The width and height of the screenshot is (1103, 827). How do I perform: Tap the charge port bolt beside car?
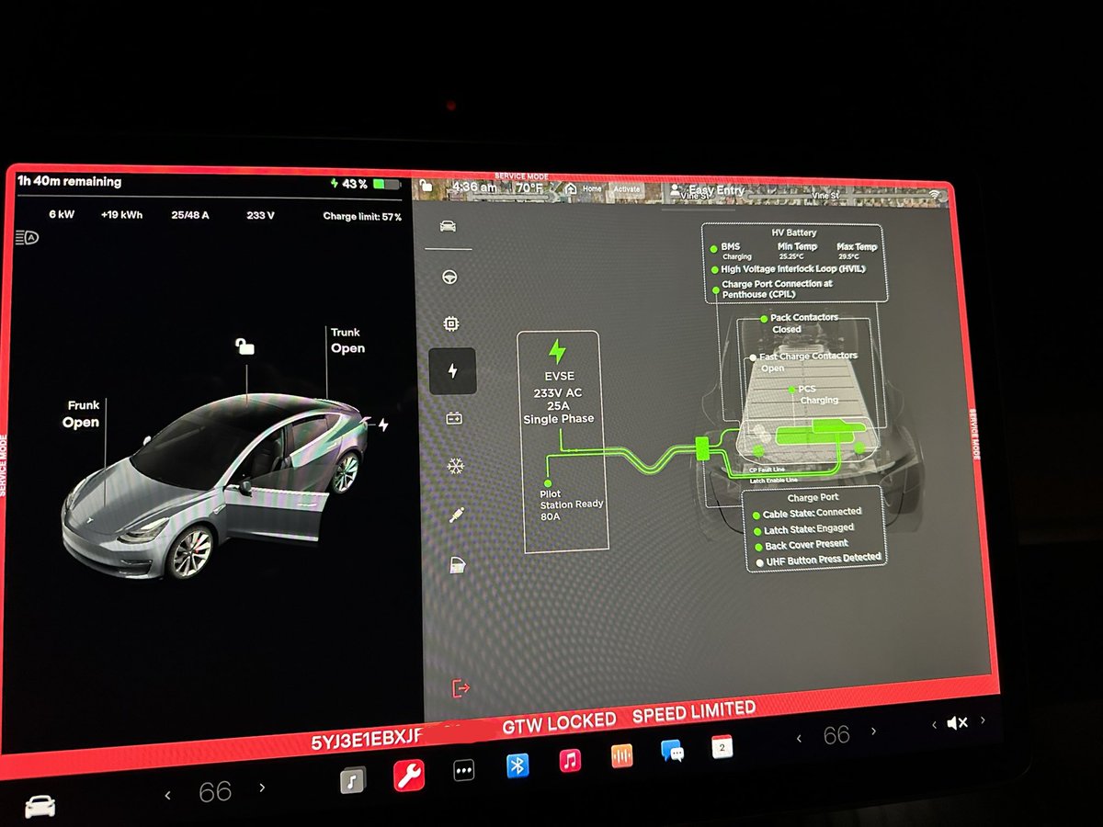pyautogui.click(x=383, y=425)
